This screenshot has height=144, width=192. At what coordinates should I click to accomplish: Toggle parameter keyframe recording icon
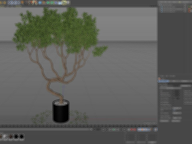coord(148,130)
